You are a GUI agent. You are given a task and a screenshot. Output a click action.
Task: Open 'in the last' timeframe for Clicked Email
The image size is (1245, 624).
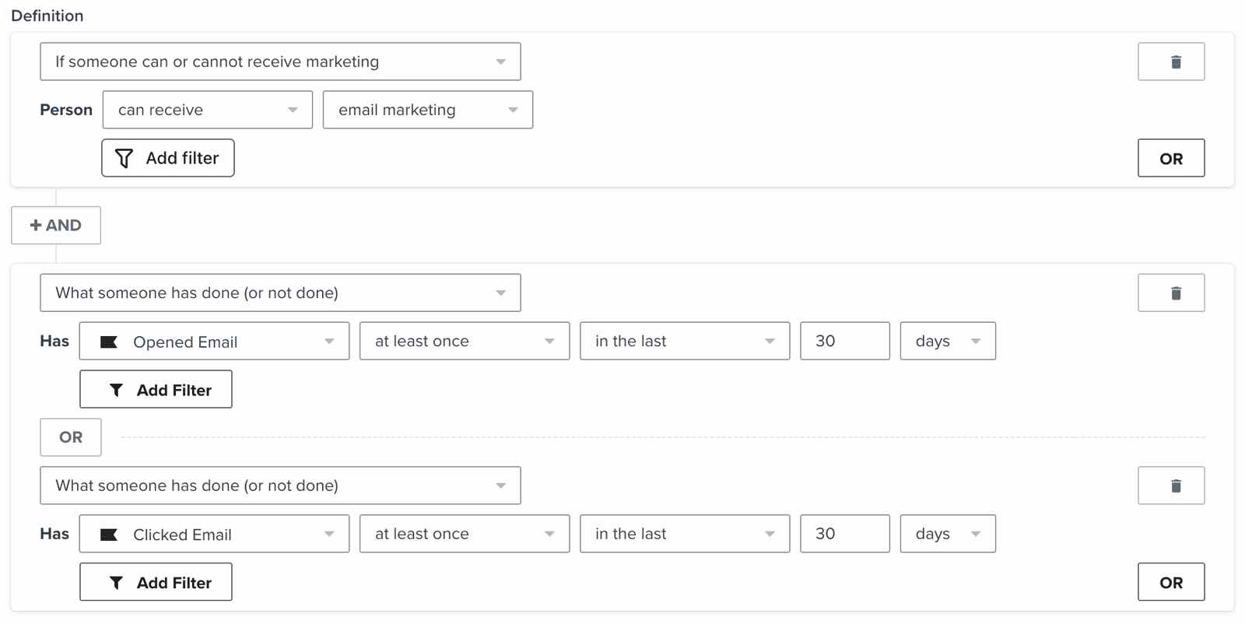coord(684,535)
